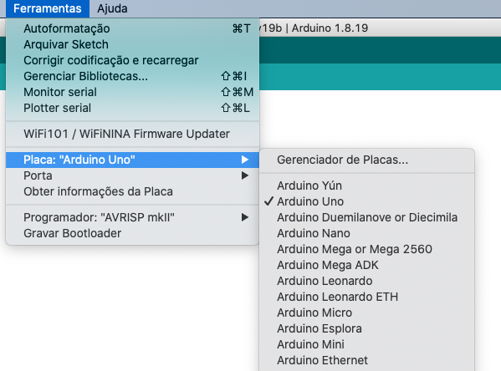Click Obter informações da Placa
501x371 pixels.
[132, 191]
